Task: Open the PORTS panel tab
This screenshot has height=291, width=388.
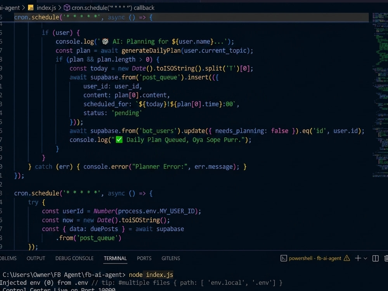Action: coord(144,258)
